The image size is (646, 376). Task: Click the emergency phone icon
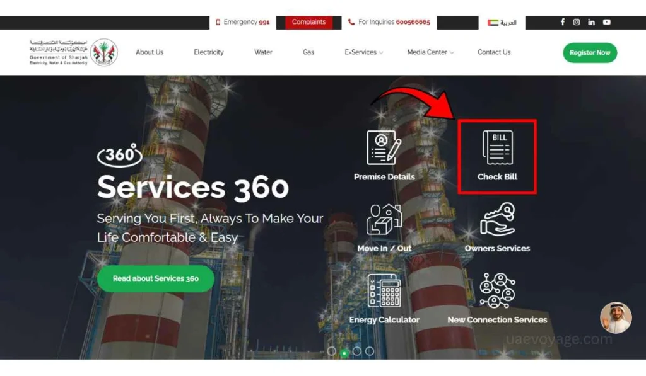(218, 22)
